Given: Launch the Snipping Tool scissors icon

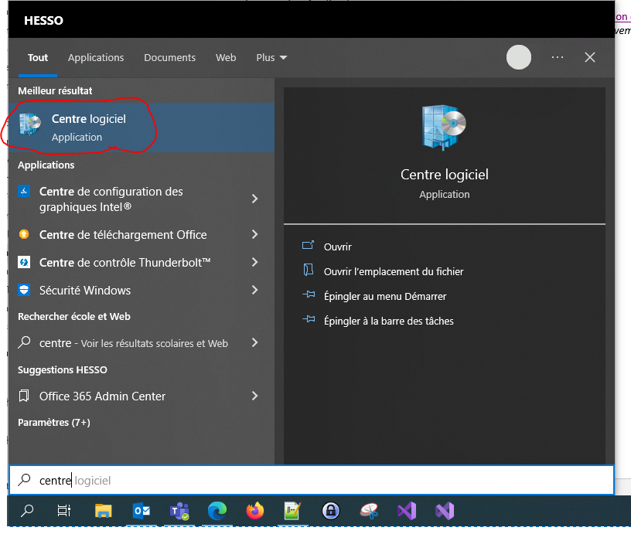Looking at the screenshot, I should 369,511.
